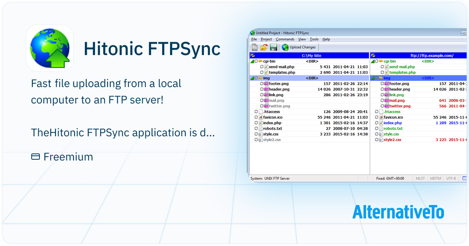
Task: Click the AlternativeTo logo
Action: pyautogui.click(x=398, y=212)
